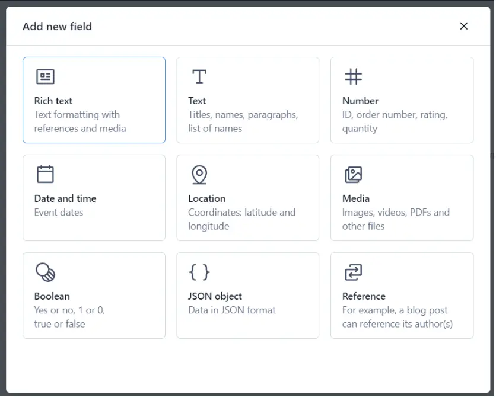Select the Location field type
Viewport: 496px width, 398px height.
(x=247, y=198)
